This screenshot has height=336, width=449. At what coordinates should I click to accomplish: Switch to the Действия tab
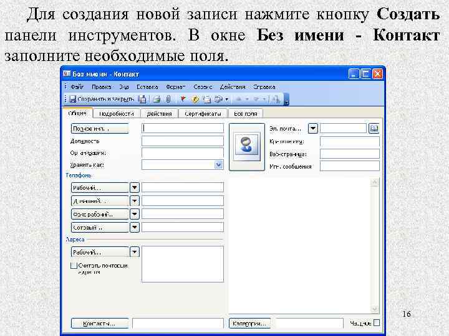[x=159, y=113]
